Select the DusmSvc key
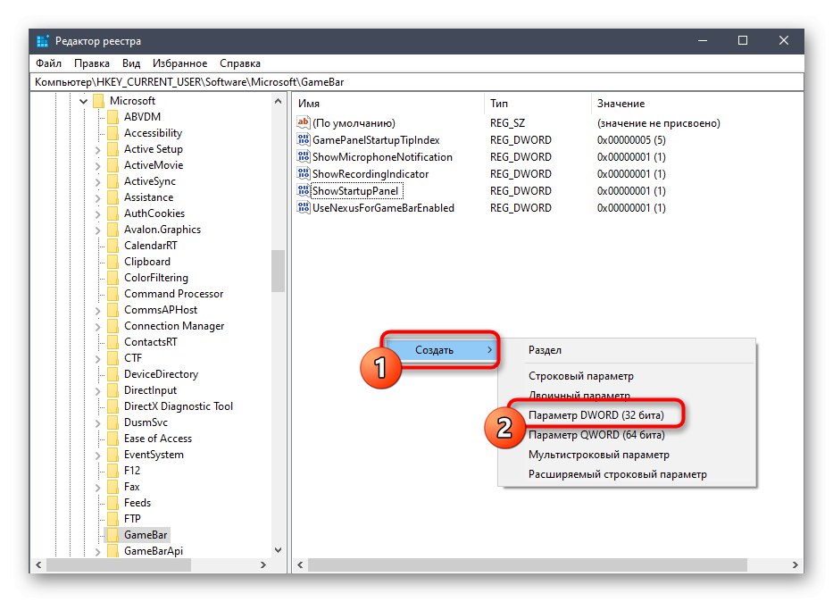This screenshot has width=833, height=602. click(x=146, y=422)
